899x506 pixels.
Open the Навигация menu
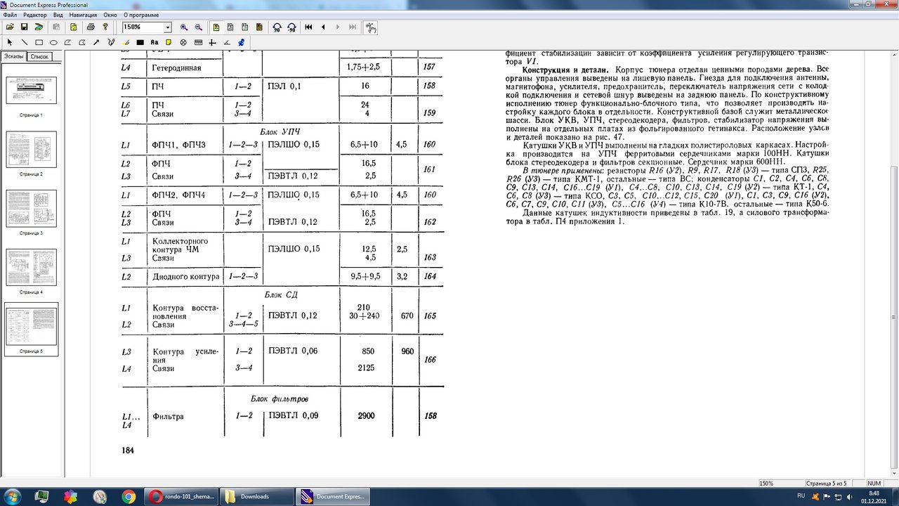click(x=84, y=14)
